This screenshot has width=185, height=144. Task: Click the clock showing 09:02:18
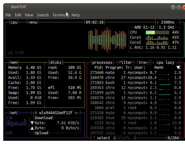click(x=94, y=22)
